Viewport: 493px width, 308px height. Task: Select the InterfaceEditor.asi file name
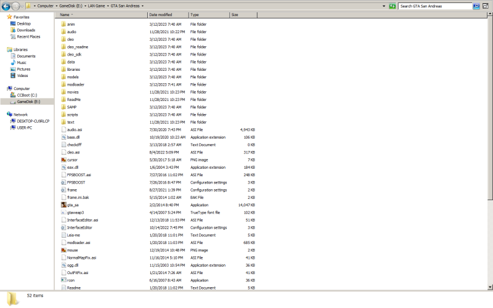[x=83, y=220]
